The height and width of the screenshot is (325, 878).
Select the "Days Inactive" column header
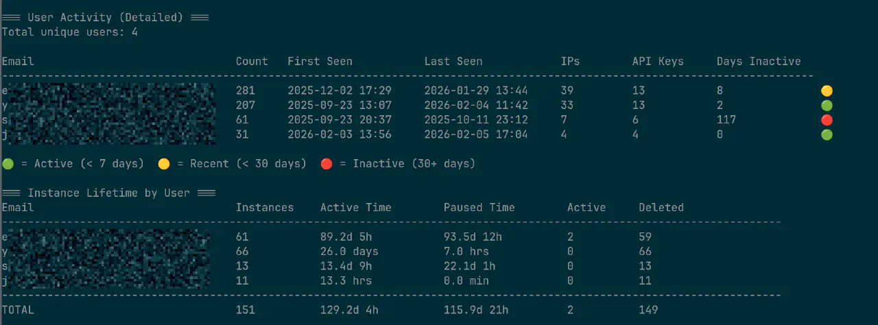point(759,62)
